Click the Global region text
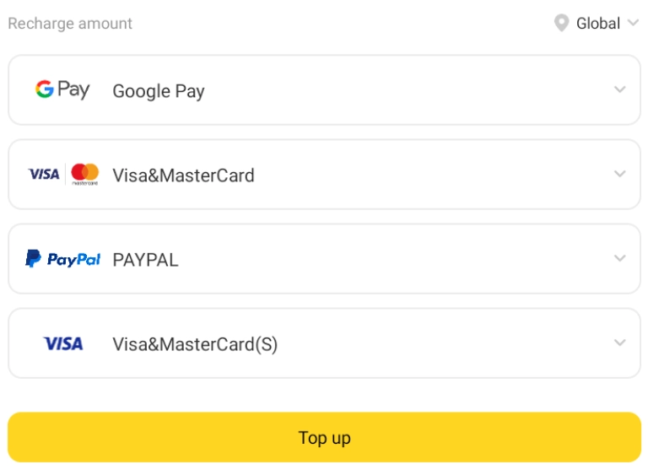 (x=598, y=23)
